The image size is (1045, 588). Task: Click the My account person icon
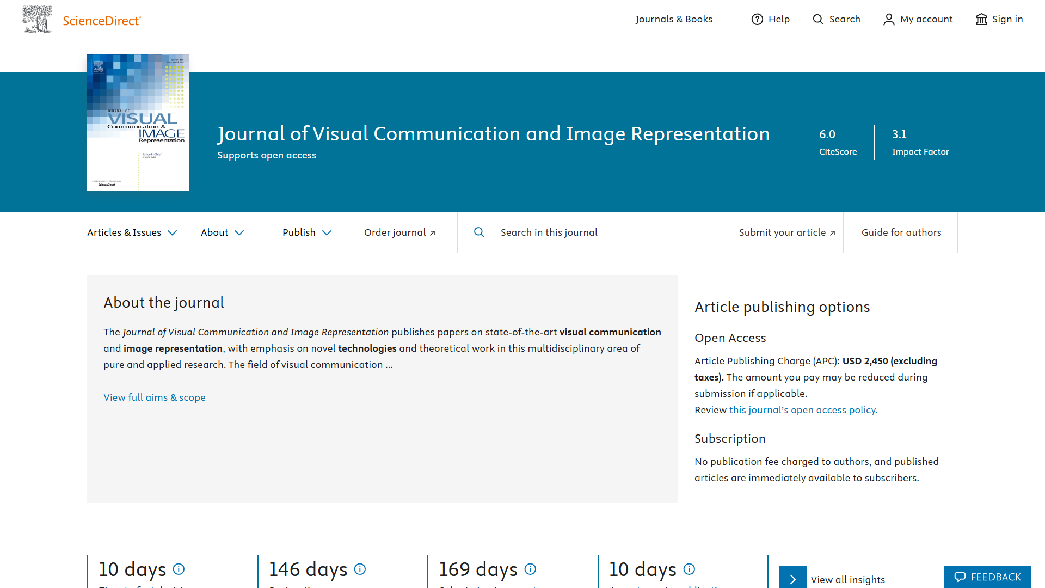coord(889,19)
